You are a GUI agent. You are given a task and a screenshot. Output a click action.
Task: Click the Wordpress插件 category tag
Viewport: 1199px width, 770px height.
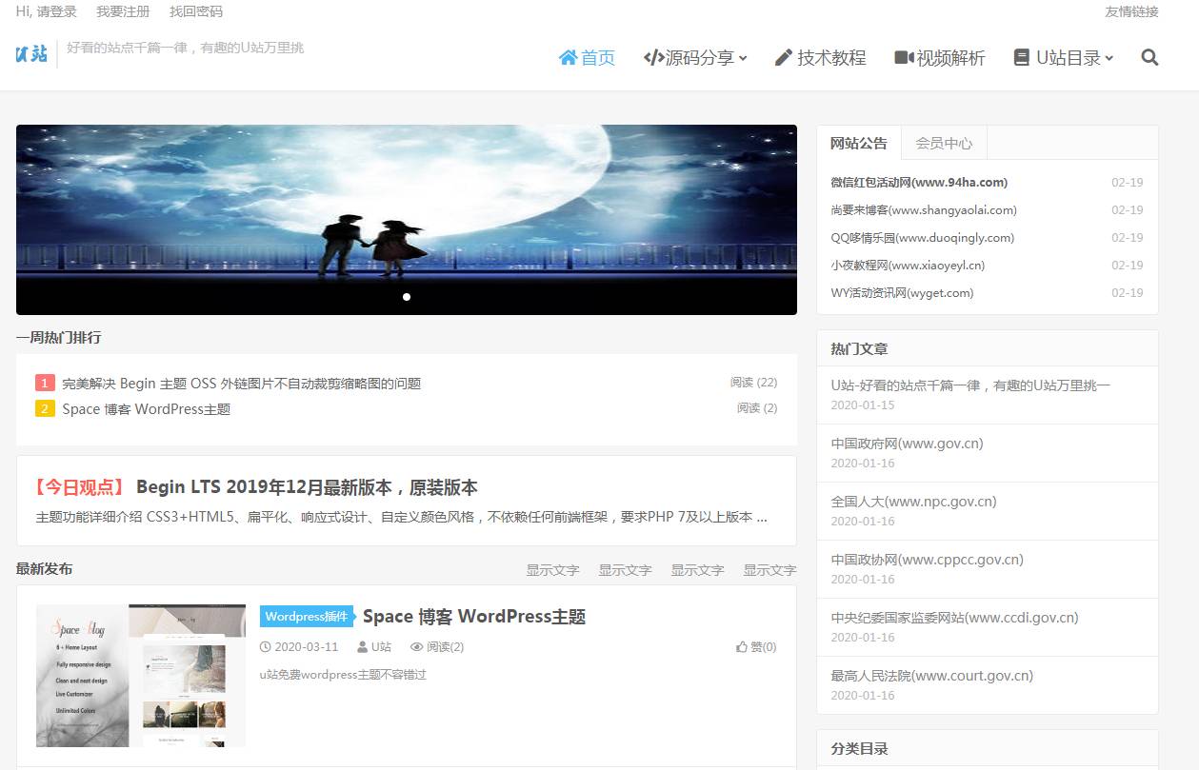point(307,617)
